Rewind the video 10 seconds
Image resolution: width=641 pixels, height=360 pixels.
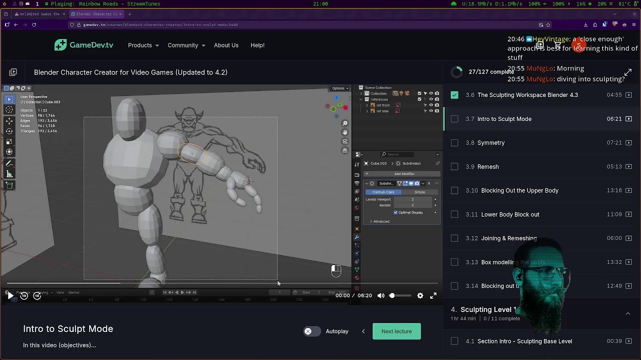pyautogui.click(x=24, y=295)
